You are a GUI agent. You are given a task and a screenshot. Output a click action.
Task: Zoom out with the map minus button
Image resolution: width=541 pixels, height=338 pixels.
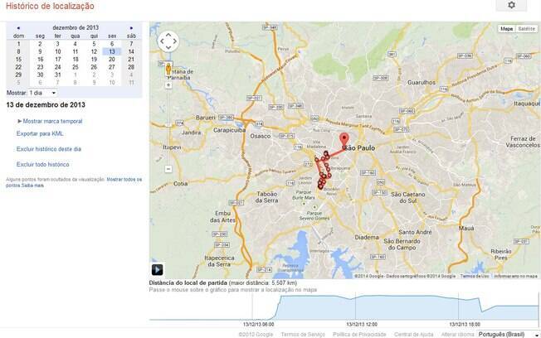click(168, 169)
